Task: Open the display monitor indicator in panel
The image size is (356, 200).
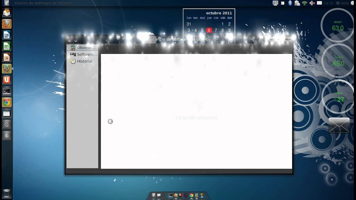Action: click(275, 3)
